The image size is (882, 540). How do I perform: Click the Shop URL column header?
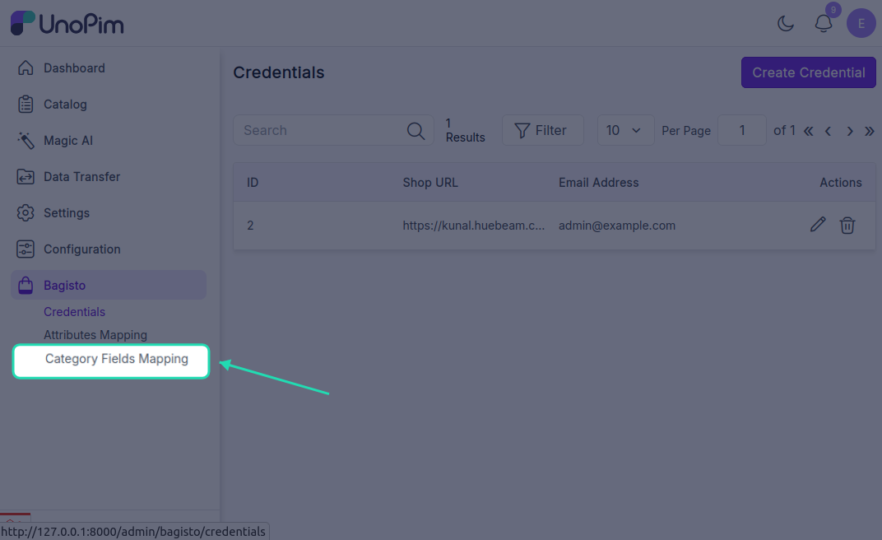(x=430, y=183)
